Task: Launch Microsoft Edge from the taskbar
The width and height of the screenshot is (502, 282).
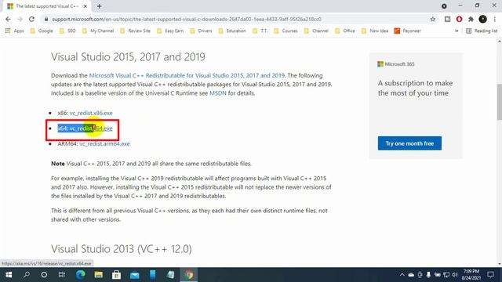Action: click(x=80, y=275)
